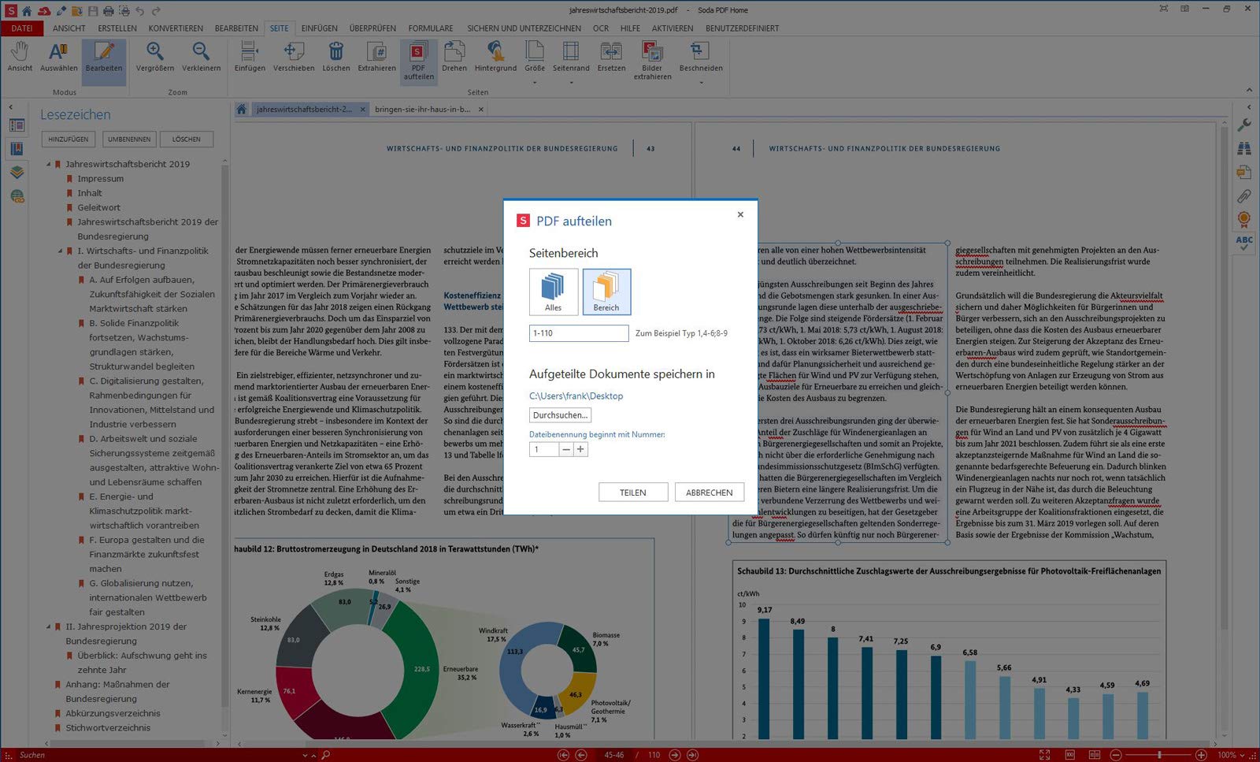Select the Bereich page range option

click(606, 292)
